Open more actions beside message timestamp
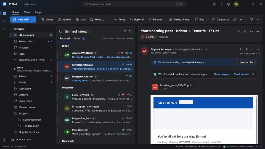The height and width of the screenshot is (149, 265). pos(258,49)
